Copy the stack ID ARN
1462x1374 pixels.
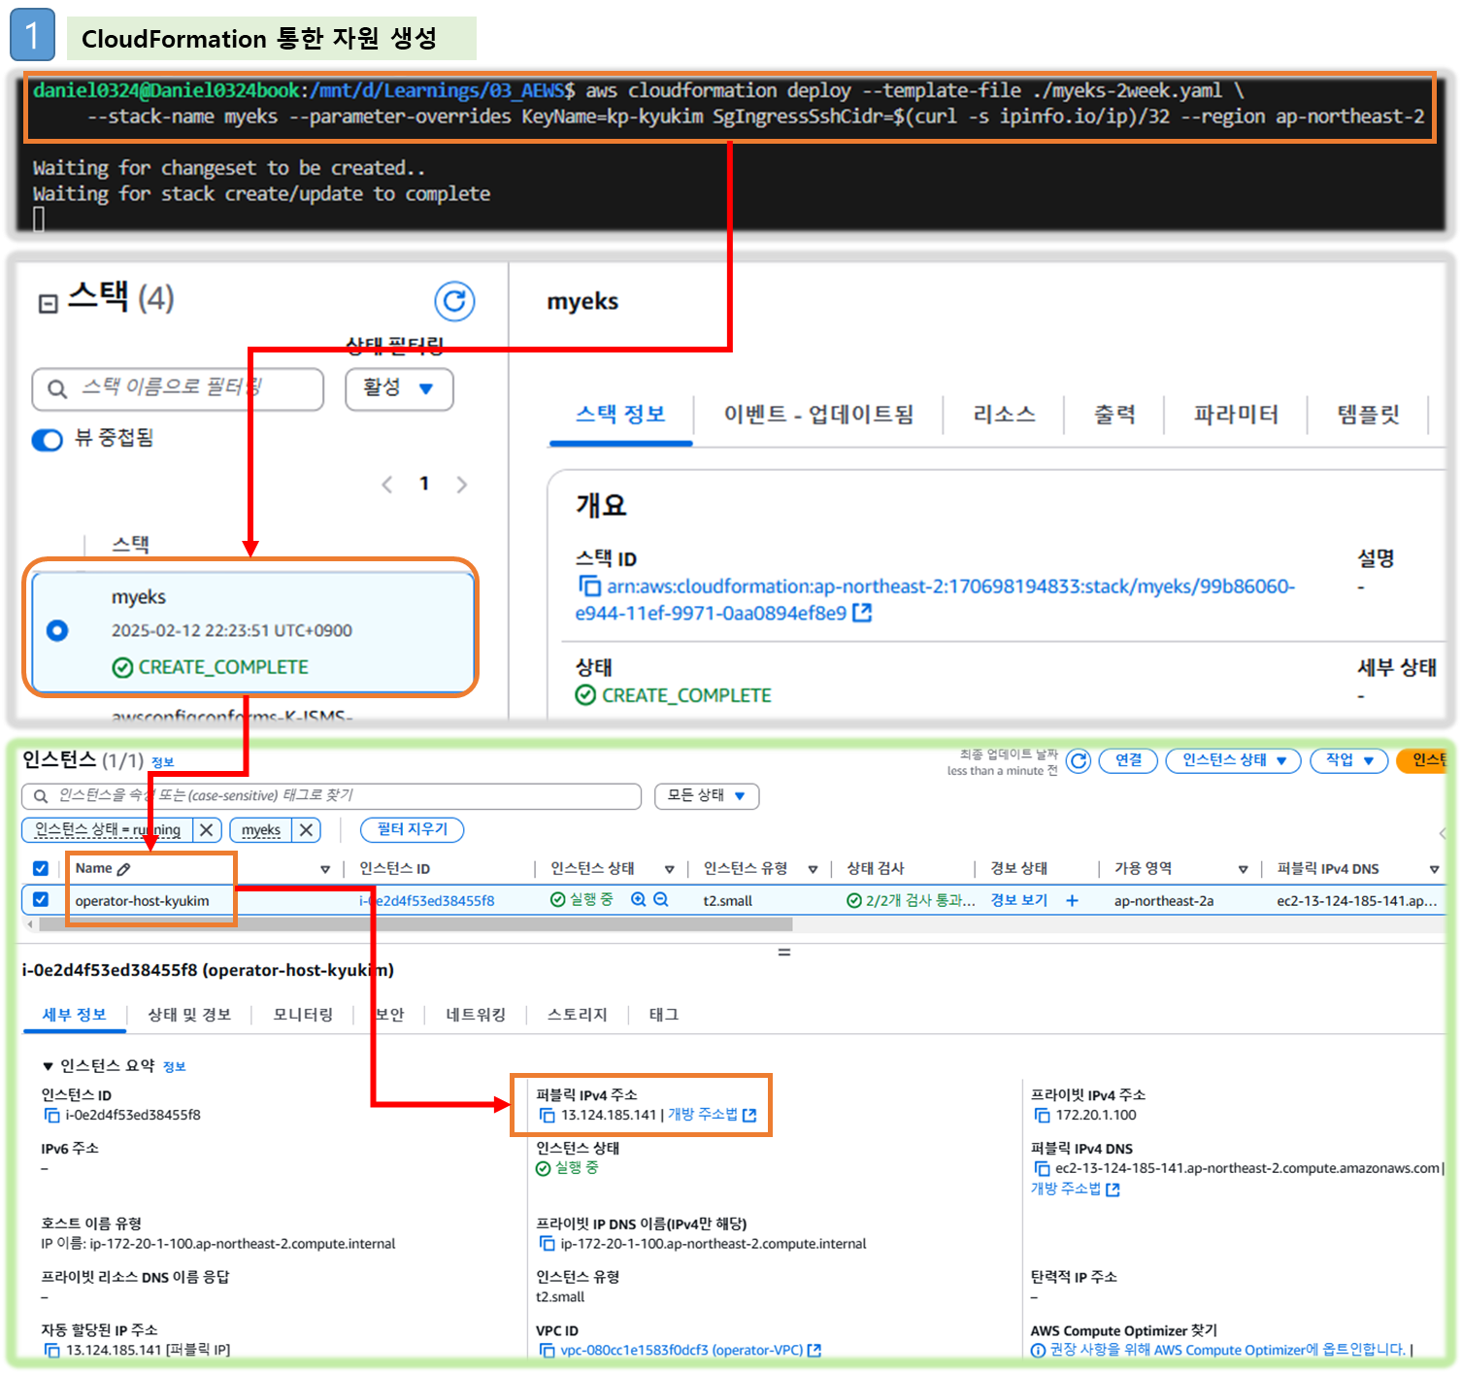[x=589, y=586]
